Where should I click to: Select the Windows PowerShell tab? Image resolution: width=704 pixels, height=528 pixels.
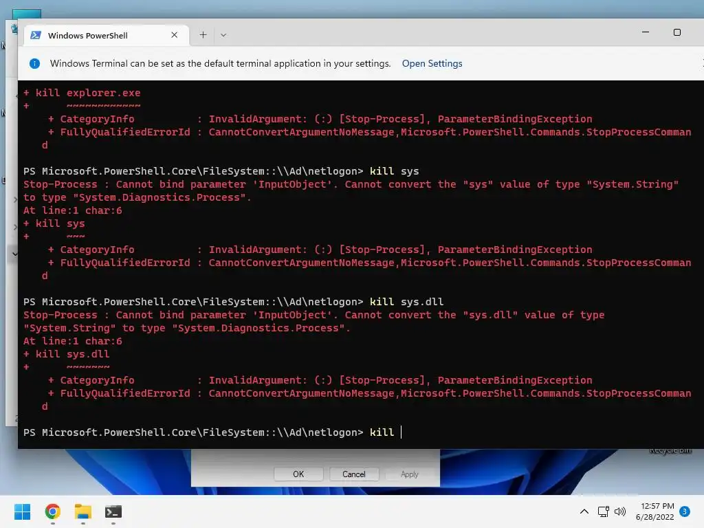[x=107, y=35]
